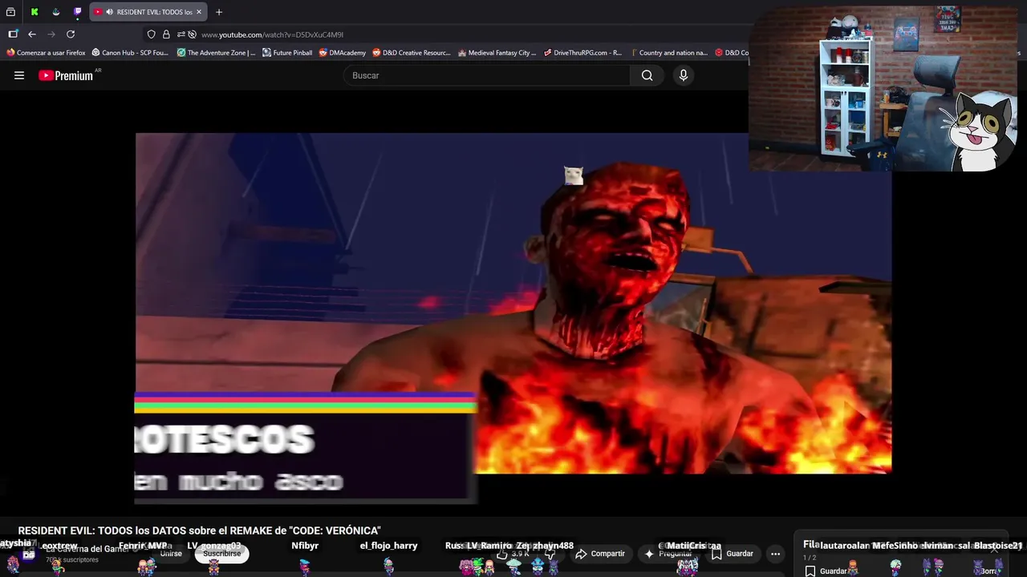
Task: Reload the page with refresh icon
Action: tap(71, 34)
